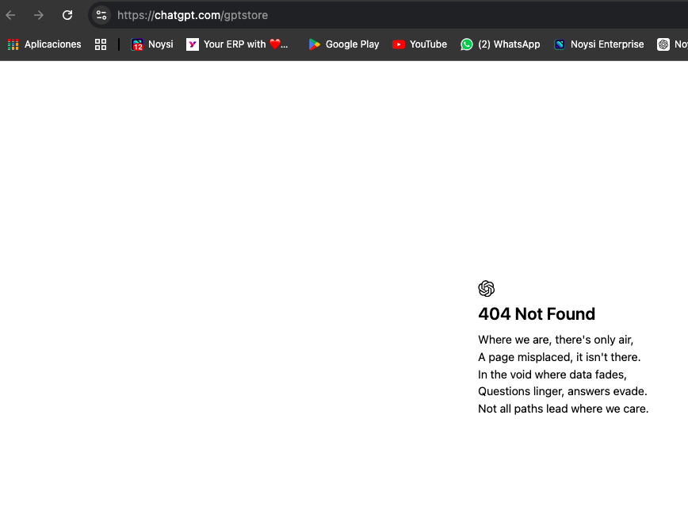Click the Noysi calendar bookmark icon
The image size is (688, 515).
click(x=136, y=44)
